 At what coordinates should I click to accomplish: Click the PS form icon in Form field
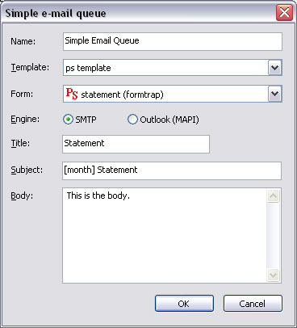pos(72,94)
